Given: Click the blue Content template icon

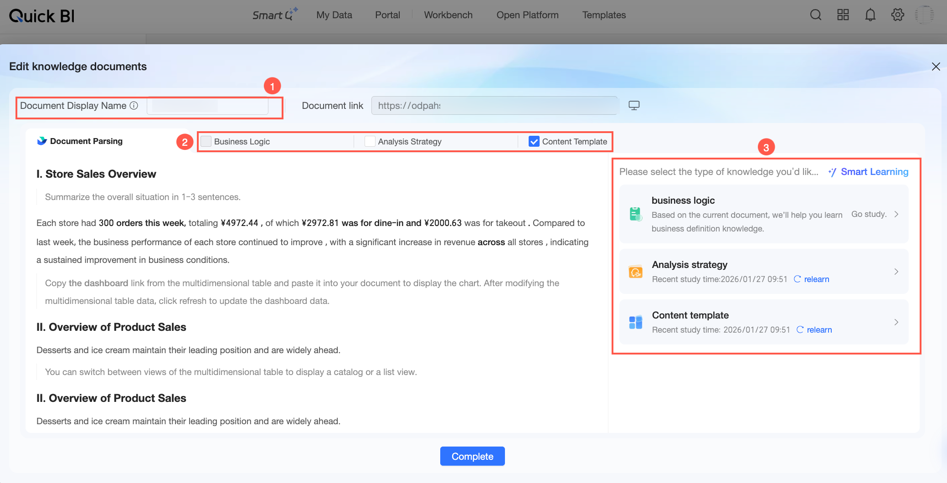Looking at the screenshot, I should click(x=636, y=322).
